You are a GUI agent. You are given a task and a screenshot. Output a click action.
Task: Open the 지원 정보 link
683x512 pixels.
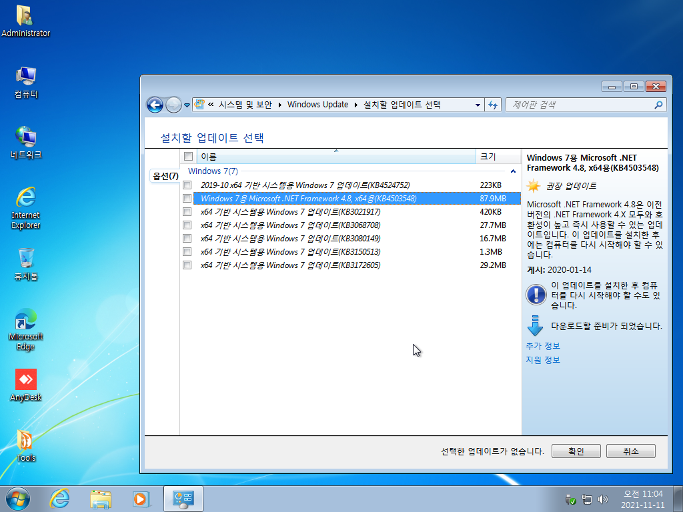pyautogui.click(x=543, y=359)
